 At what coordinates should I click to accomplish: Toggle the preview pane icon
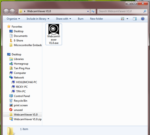[135, 19]
